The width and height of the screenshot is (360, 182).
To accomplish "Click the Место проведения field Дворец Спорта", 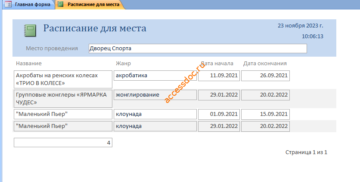I will tap(198, 49).
